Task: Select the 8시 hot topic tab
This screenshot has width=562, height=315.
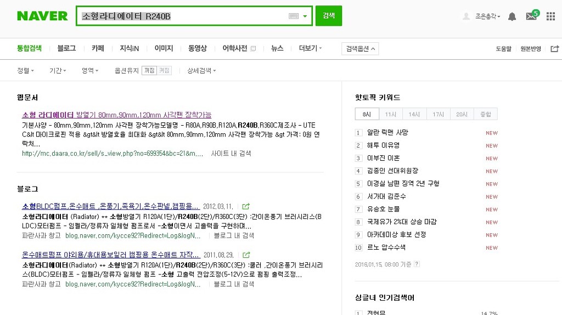Action: point(367,114)
